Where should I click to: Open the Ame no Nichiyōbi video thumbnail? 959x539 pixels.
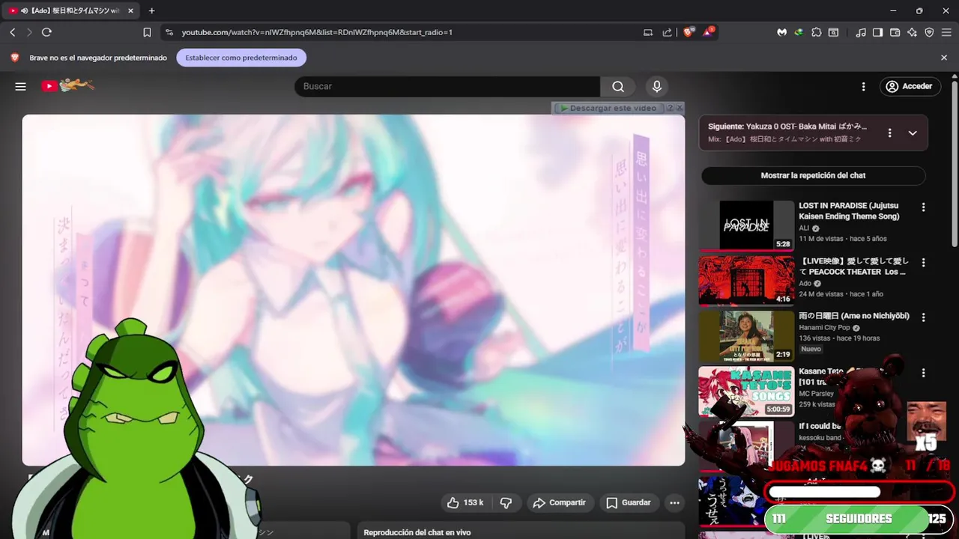tap(746, 336)
